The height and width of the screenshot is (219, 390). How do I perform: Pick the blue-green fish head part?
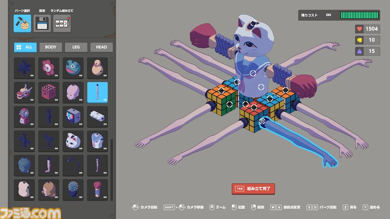73,68
